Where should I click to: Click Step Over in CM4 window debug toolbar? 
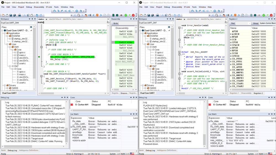(x=54, y=11)
